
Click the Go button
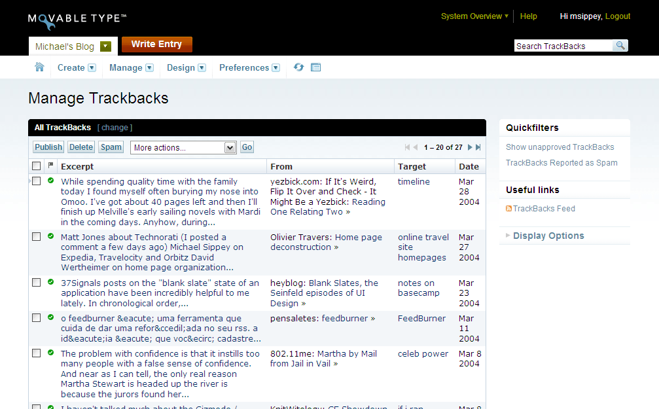[x=247, y=147]
